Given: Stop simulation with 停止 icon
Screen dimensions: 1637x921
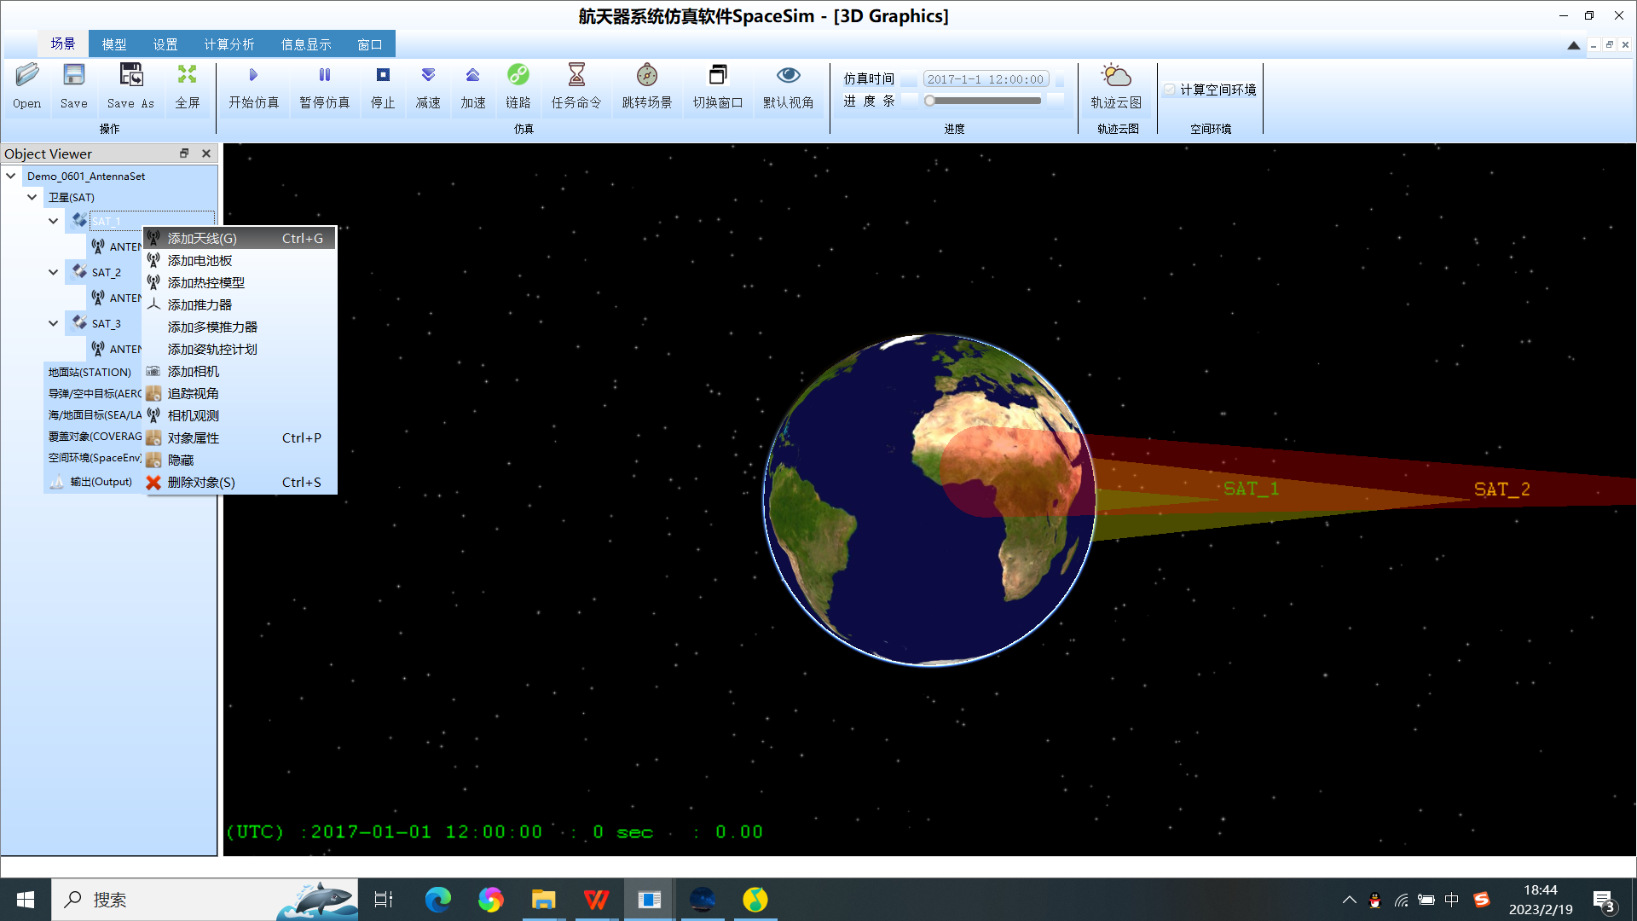Looking at the screenshot, I should point(383,85).
